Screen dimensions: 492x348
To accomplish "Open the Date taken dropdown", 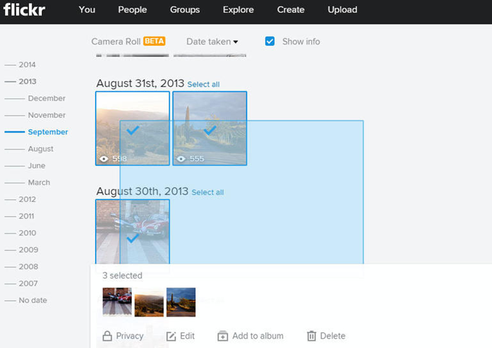I will click(212, 42).
